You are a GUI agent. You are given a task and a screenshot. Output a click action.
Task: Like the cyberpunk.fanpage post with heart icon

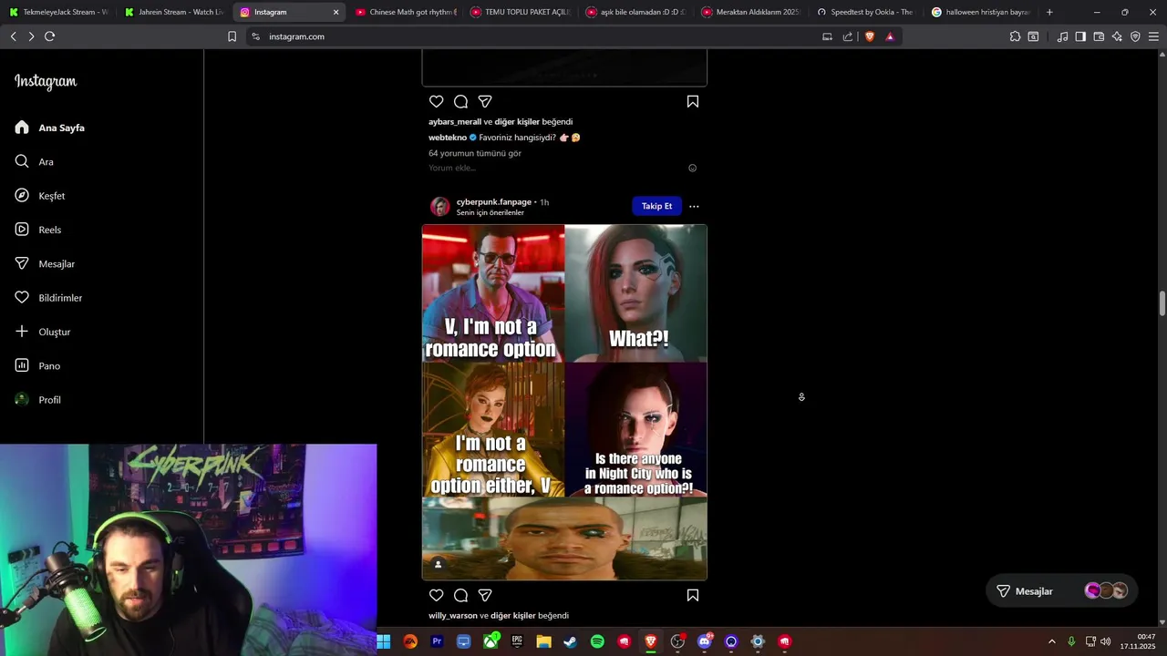(436, 595)
